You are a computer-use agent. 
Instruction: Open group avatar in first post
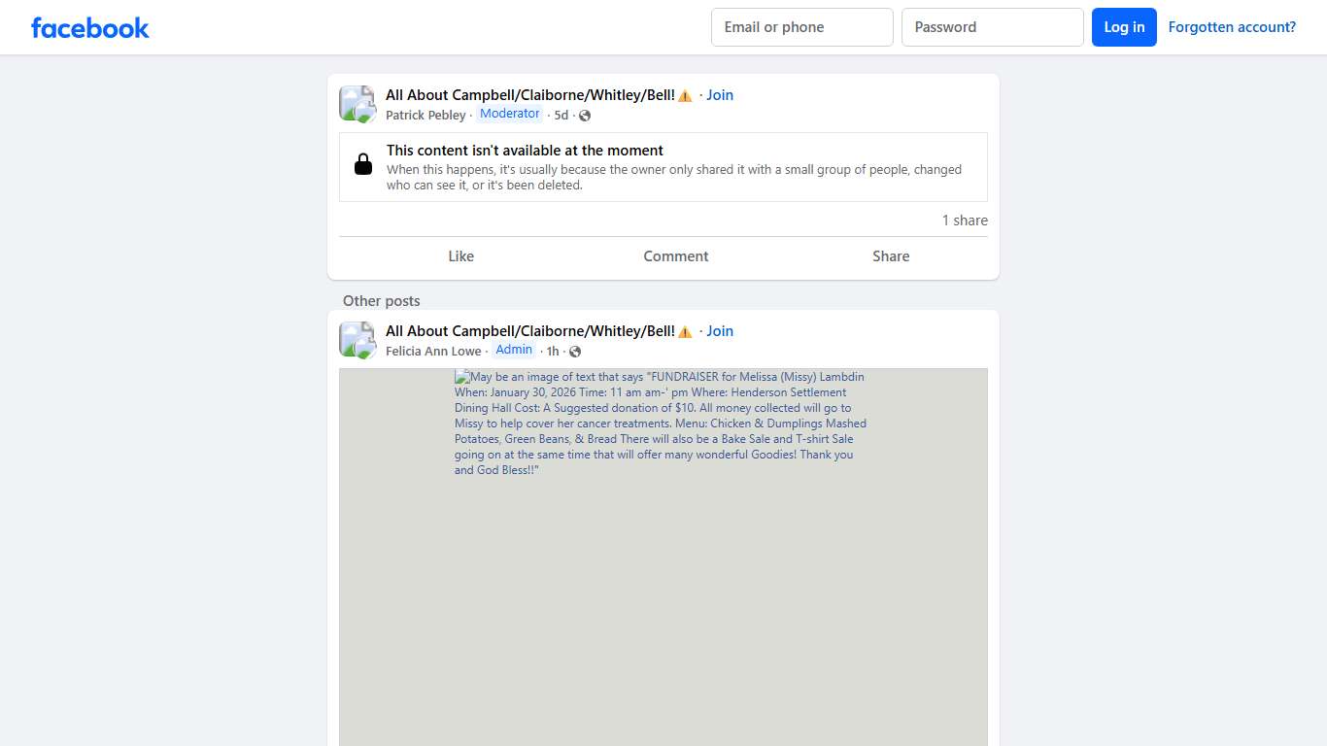pyautogui.click(x=357, y=104)
